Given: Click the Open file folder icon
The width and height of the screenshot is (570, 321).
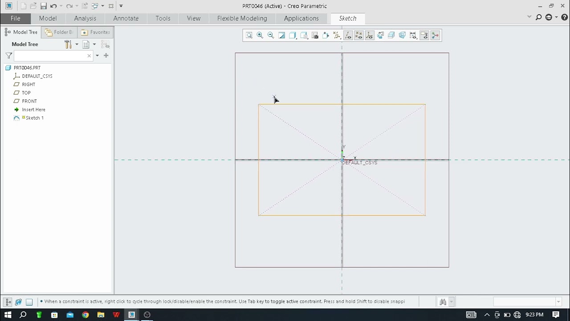Looking at the screenshot, I should [x=33, y=6].
